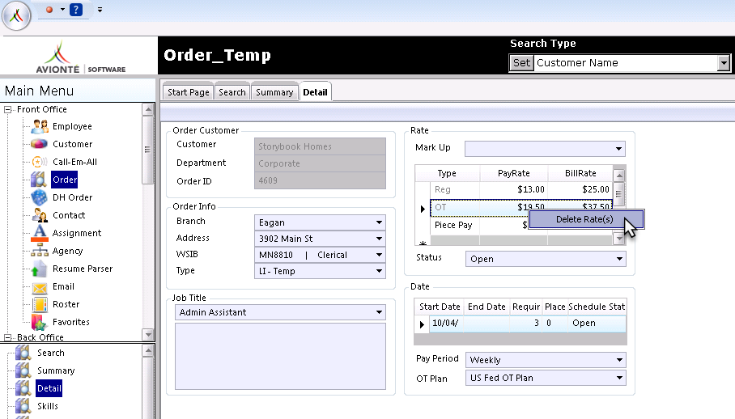Collapse the Front Office tree node
Image resolution: width=735 pixels, height=419 pixels.
point(7,109)
